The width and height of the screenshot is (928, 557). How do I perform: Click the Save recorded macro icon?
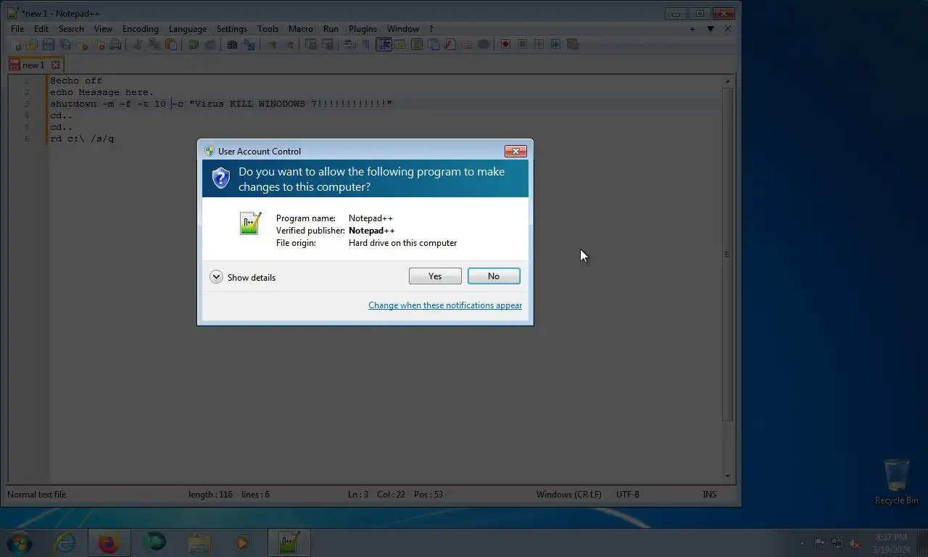coord(573,44)
